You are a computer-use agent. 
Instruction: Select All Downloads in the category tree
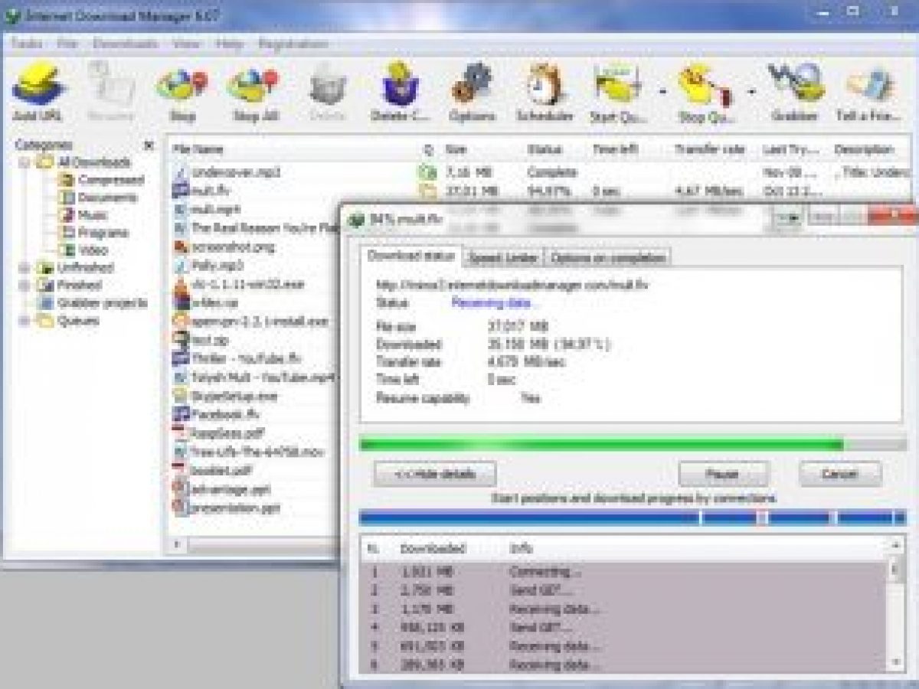[x=95, y=162]
